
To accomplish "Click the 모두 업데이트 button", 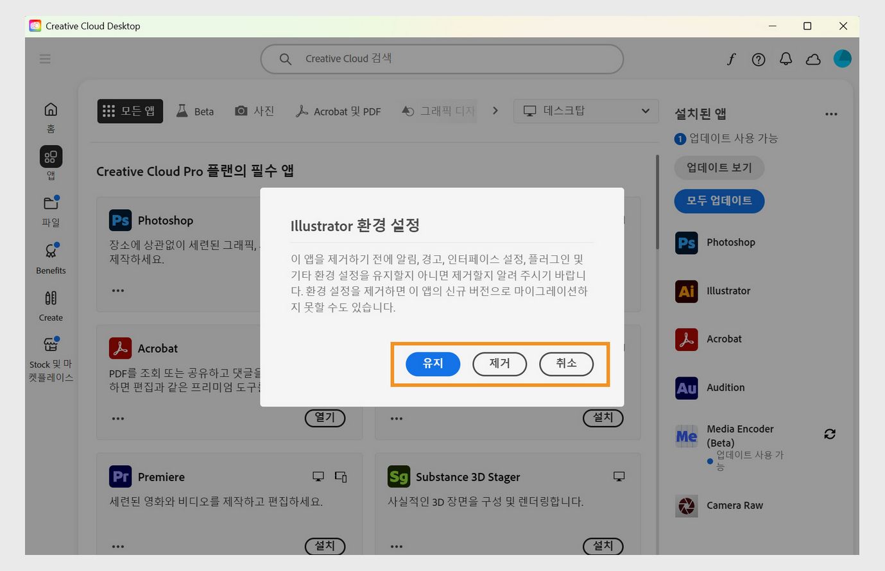I will [719, 201].
